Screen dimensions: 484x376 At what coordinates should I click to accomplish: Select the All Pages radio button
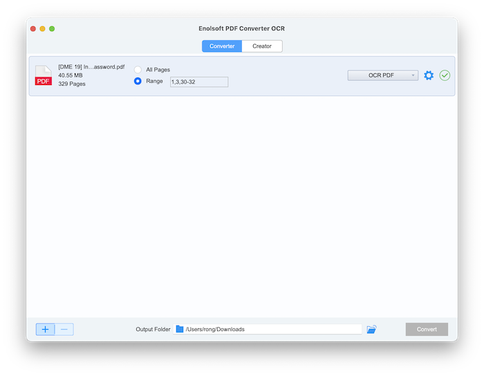(x=138, y=70)
